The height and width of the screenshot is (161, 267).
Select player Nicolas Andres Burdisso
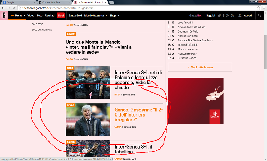coord(192,27)
